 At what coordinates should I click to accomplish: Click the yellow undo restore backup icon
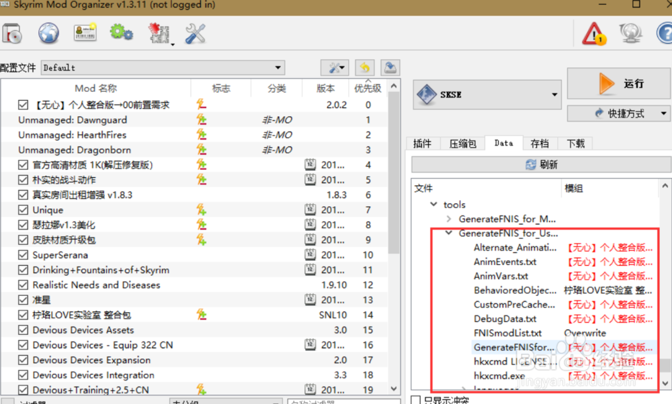[365, 68]
